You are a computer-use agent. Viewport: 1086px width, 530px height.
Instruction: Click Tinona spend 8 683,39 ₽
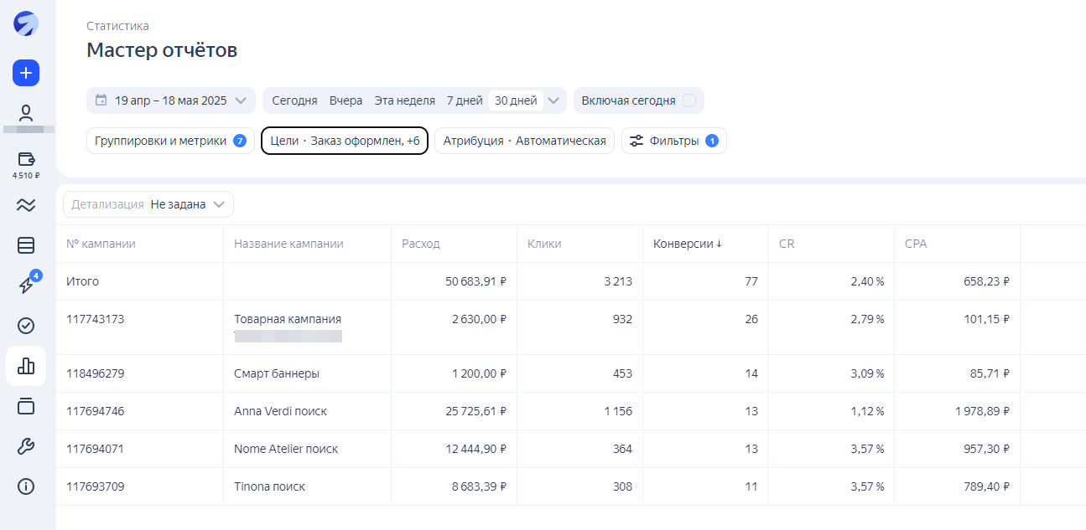click(479, 486)
